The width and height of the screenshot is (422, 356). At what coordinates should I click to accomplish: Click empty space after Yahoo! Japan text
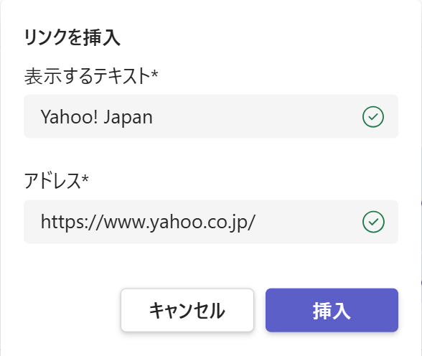point(255,117)
